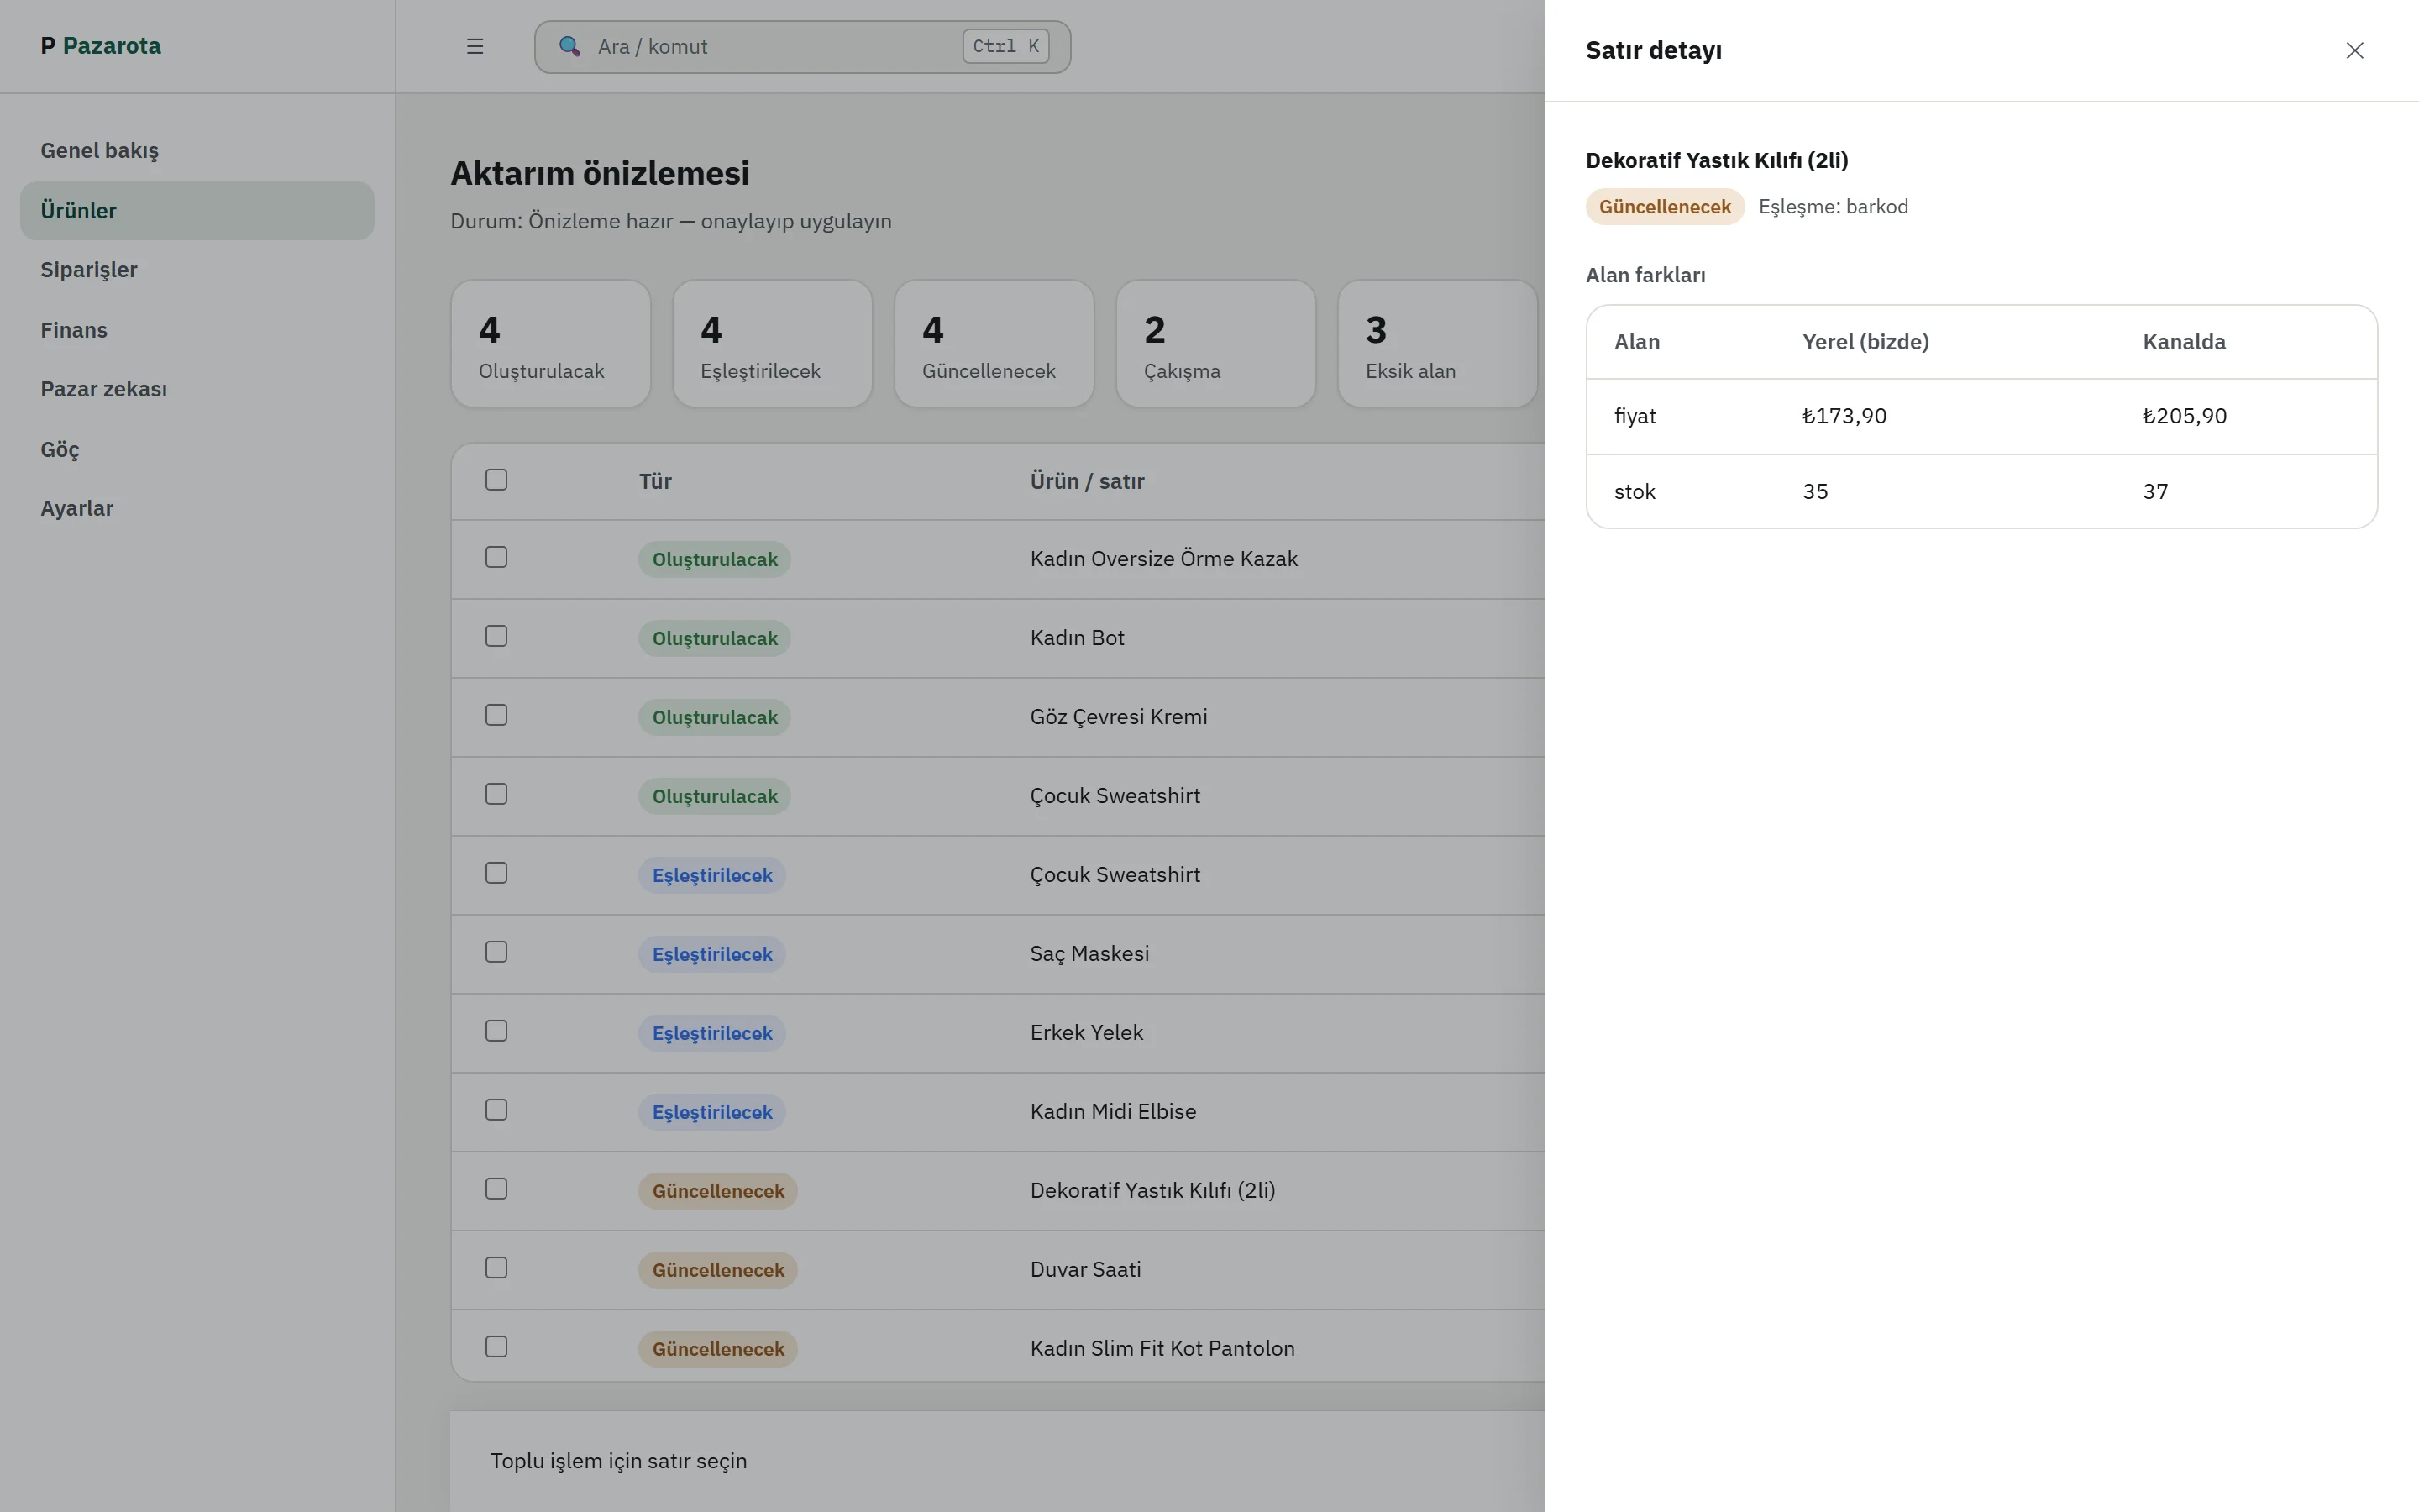The height and width of the screenshot is (1512, 2419).
Task: Check the Erkek Yelek row checkbox
Action: click(496, 1031)
